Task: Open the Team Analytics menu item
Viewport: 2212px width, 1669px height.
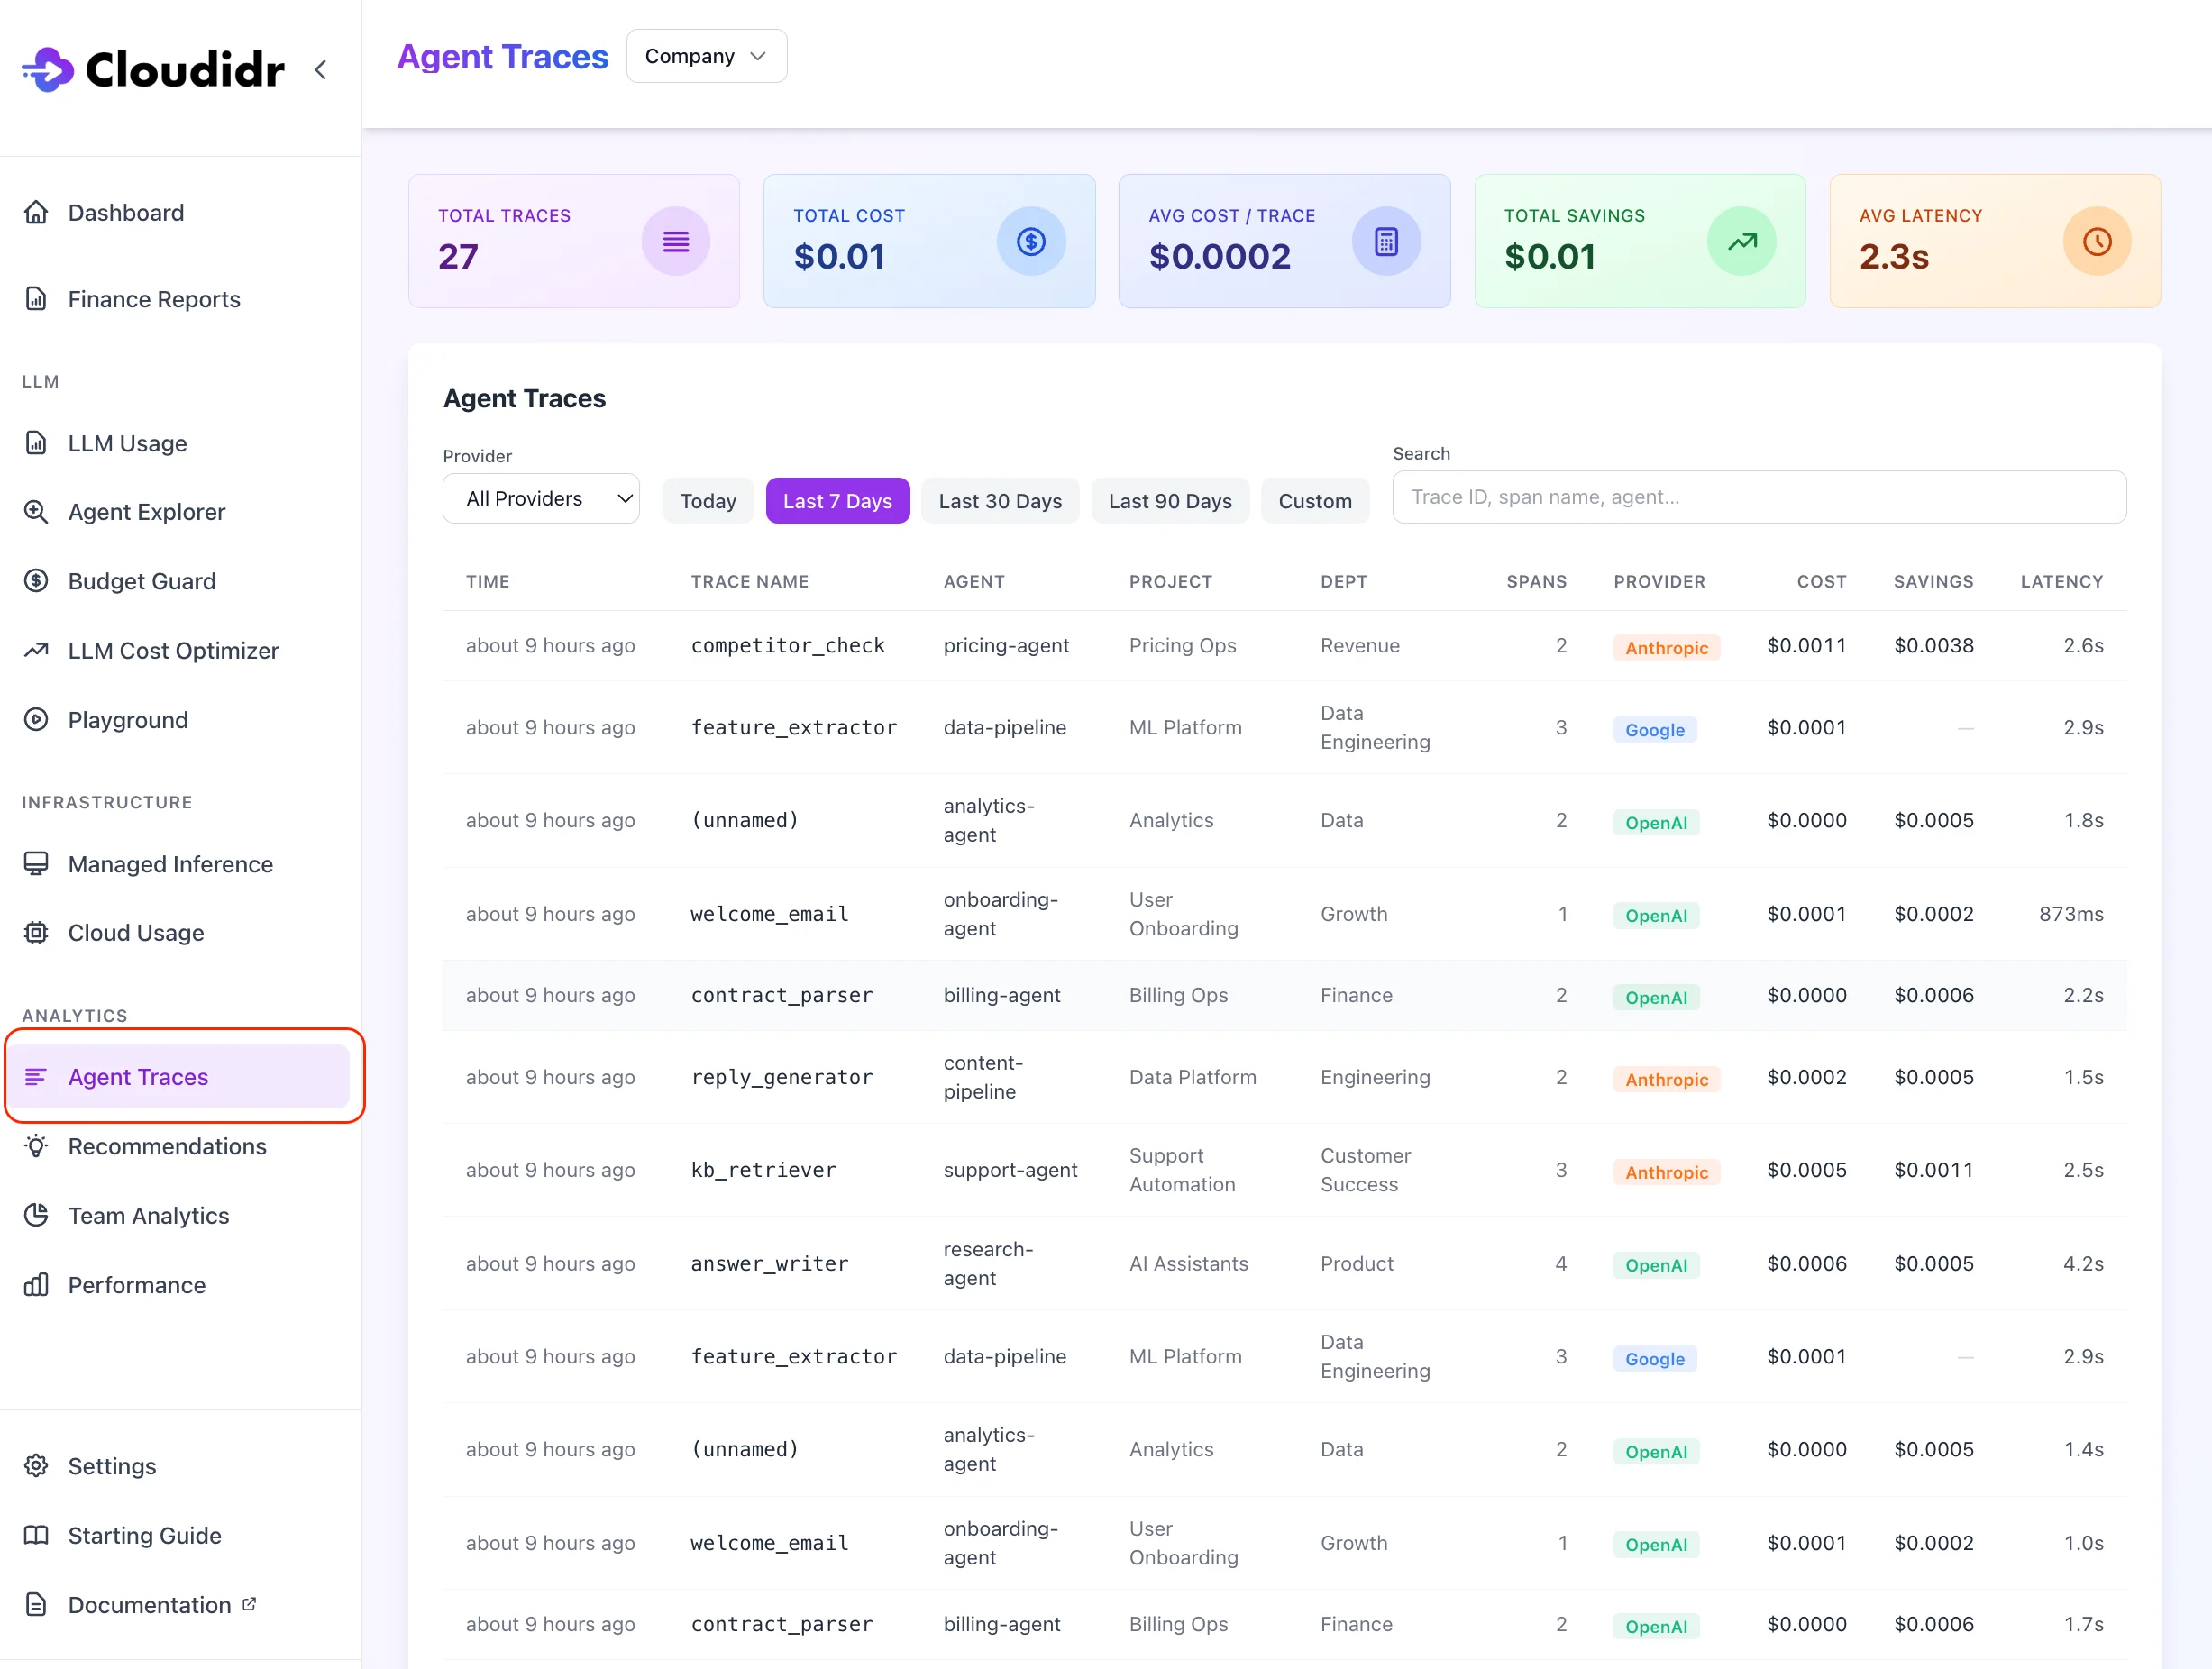Action: (x=149, y=1215)
